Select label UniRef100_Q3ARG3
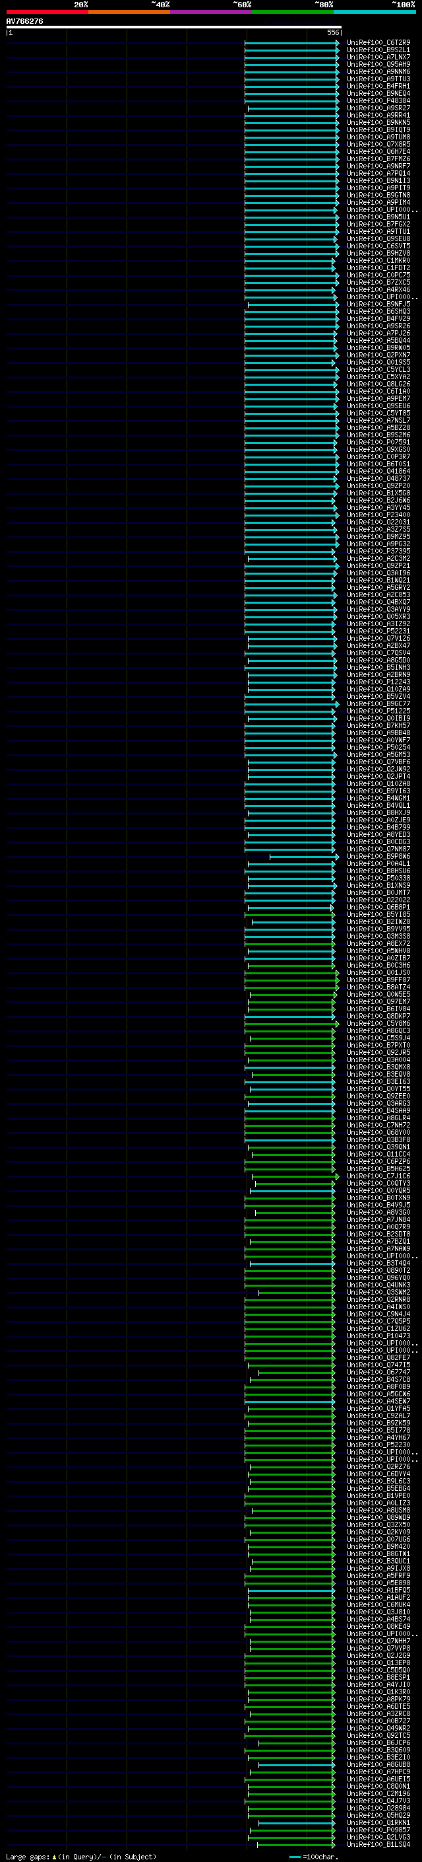This screenshot has height=1862, width=422. tap(378, 1103)
